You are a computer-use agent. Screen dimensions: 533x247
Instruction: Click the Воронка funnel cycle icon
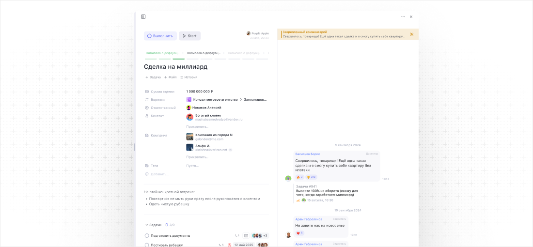coord(147,100)
